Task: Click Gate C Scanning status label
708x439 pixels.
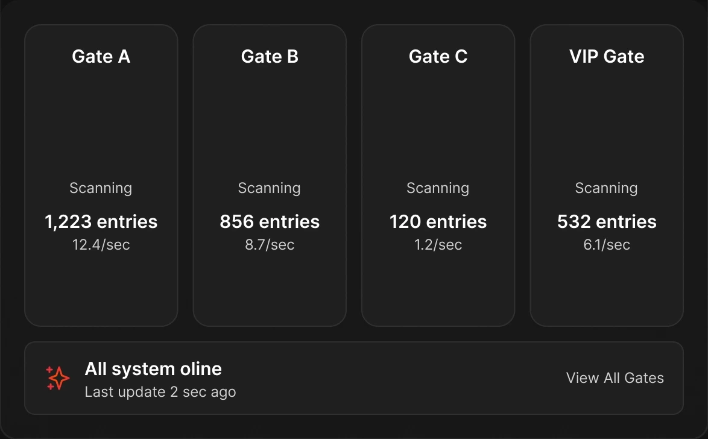Action: click(x=438, y=188)
